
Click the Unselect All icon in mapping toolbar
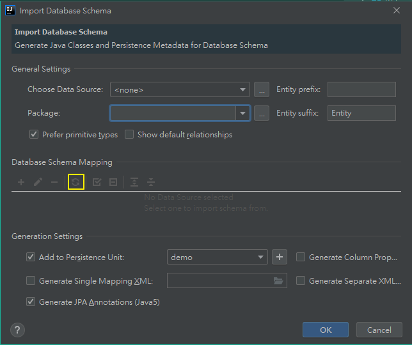coord(113,182)
